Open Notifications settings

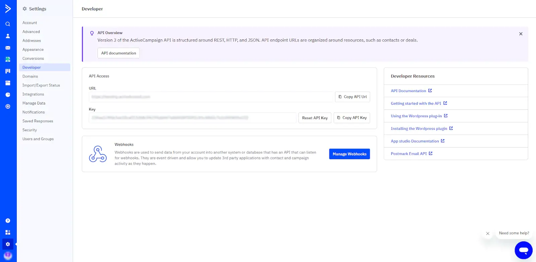[x=33, y=112]
